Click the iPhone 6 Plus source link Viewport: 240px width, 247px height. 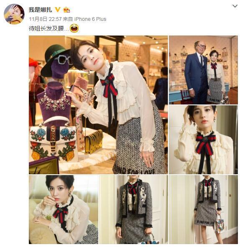[90, 19]
